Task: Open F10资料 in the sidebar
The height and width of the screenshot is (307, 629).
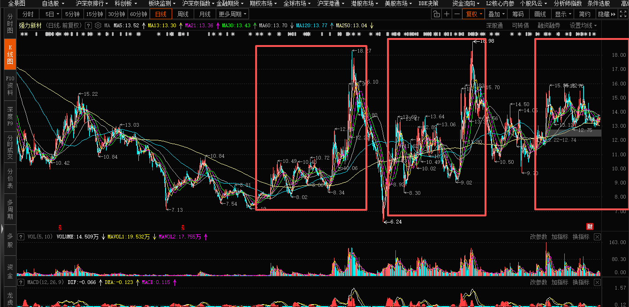Action: coord(10,85)
